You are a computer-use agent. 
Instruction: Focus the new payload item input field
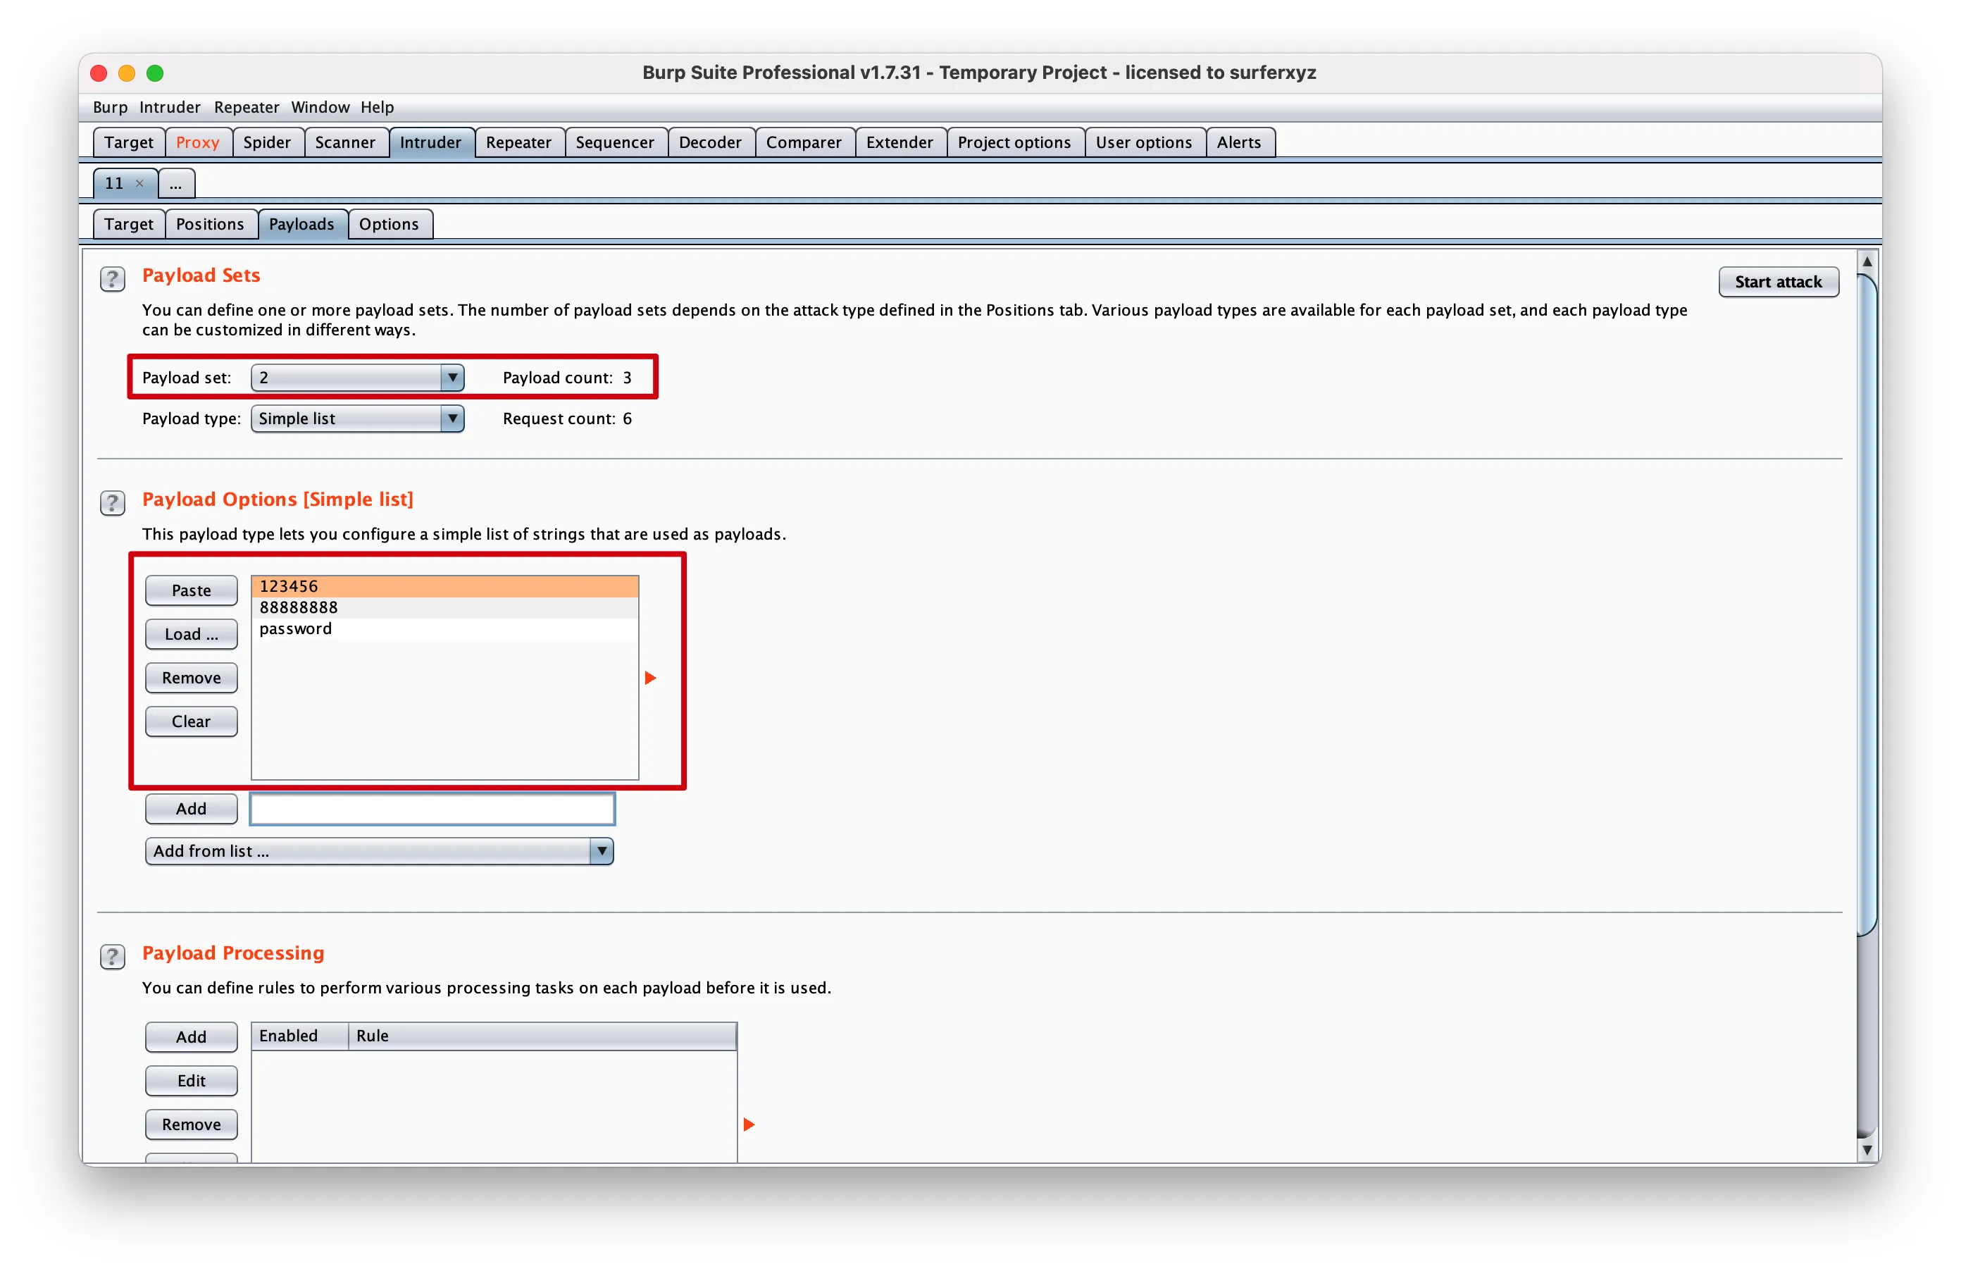point(432,809)
